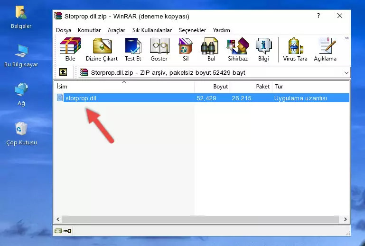365x246 pixels.
Task: Click the horizontal scrollbar track
Action: click(x=200, y=219)
